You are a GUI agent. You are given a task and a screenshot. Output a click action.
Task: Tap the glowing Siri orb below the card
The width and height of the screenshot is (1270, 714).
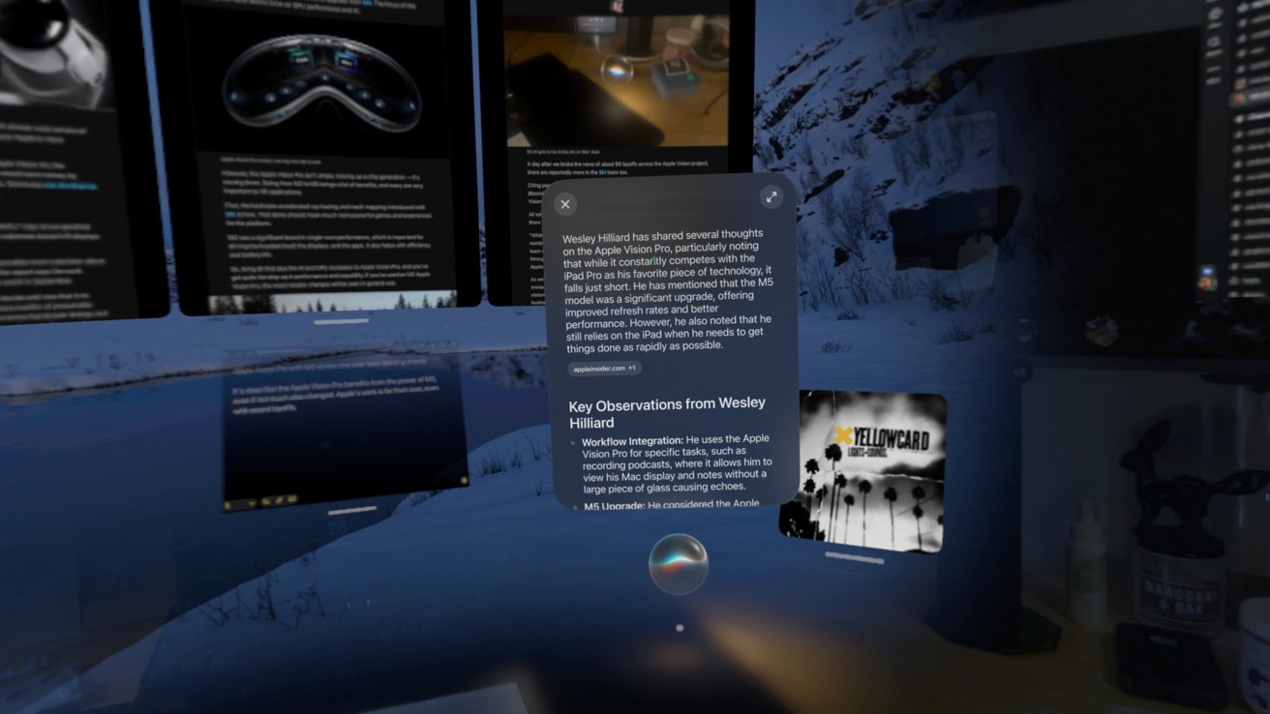point(678,564)
